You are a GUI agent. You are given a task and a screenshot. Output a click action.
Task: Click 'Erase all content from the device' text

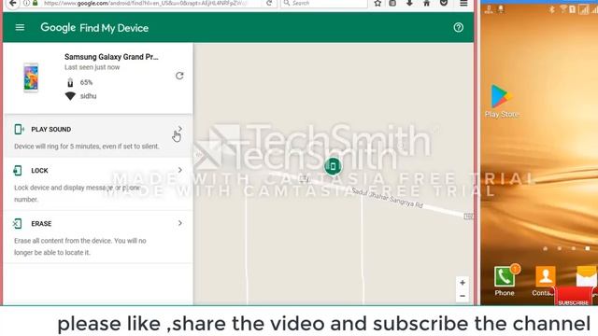[80, 246]
